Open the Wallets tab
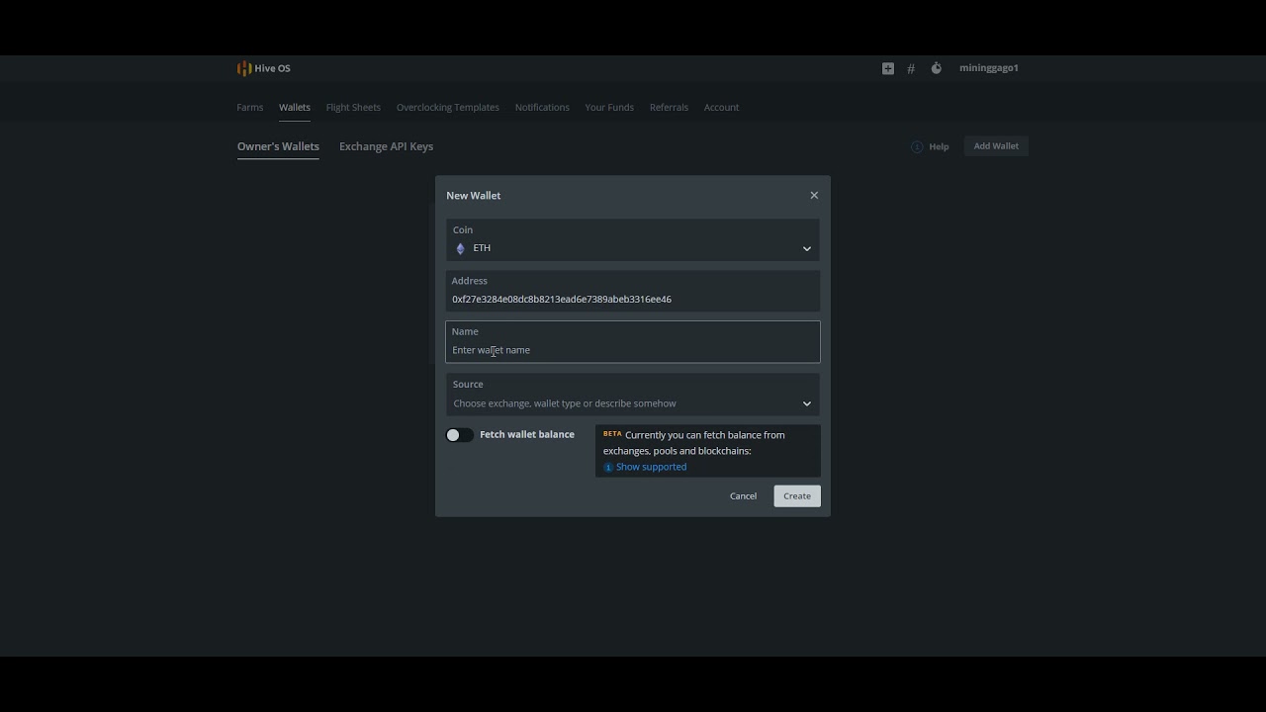This screenshot has height=712, width=1266. pos(295,107)
